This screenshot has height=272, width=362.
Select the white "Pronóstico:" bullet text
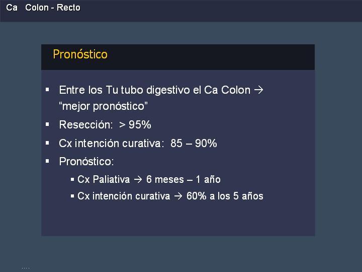[86, 162]
